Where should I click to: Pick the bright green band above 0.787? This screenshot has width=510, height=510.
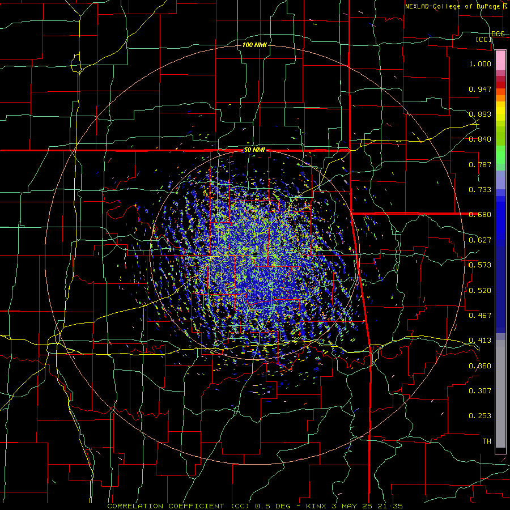tap(500, 154)
